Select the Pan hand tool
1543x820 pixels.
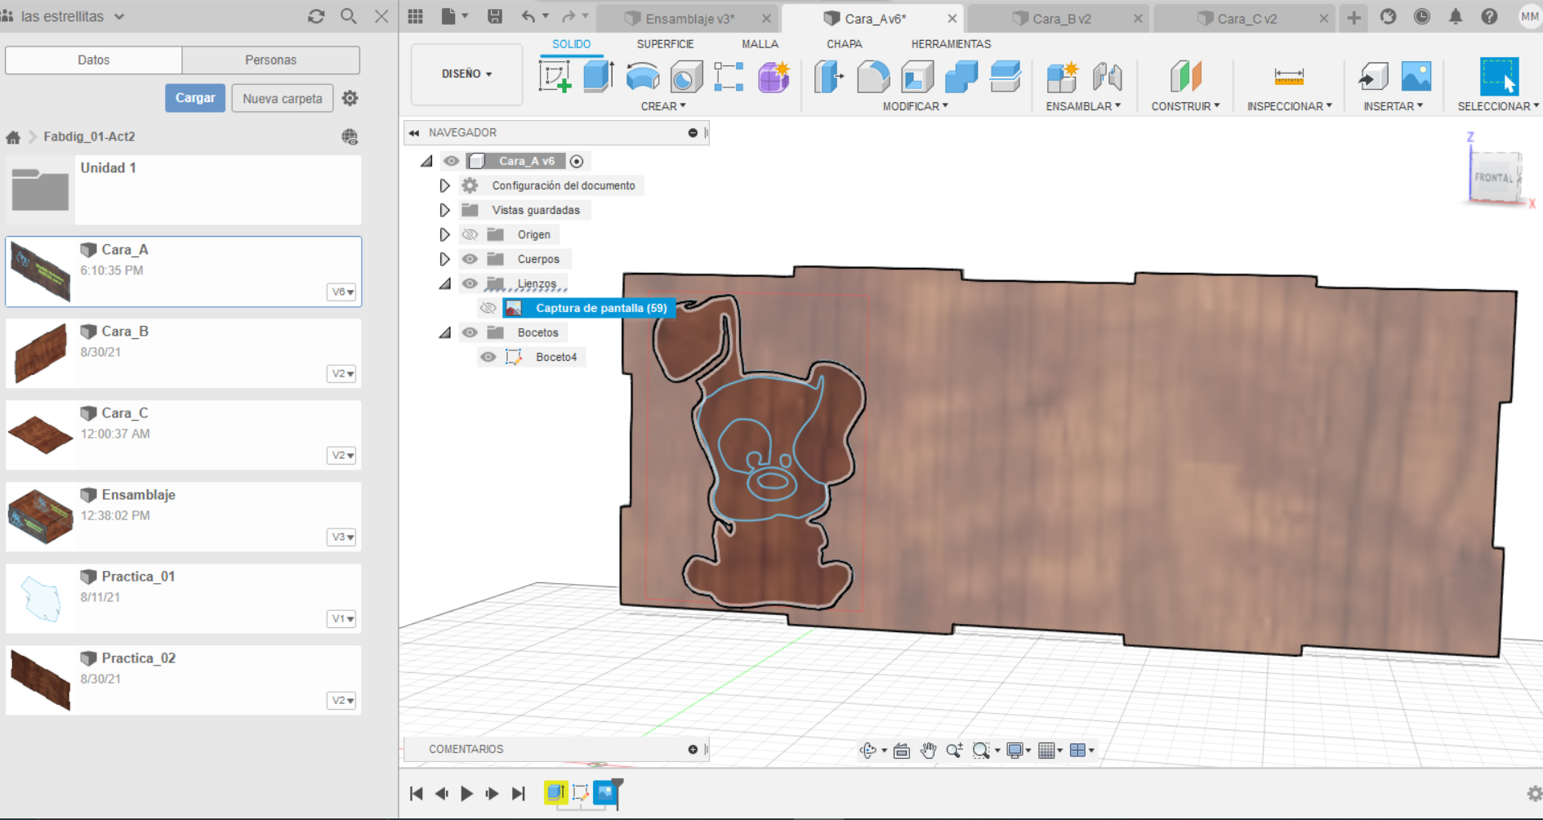click(x=928, y=750)
